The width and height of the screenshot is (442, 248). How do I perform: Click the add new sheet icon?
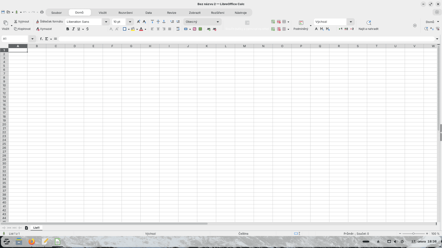coord(27,228)
